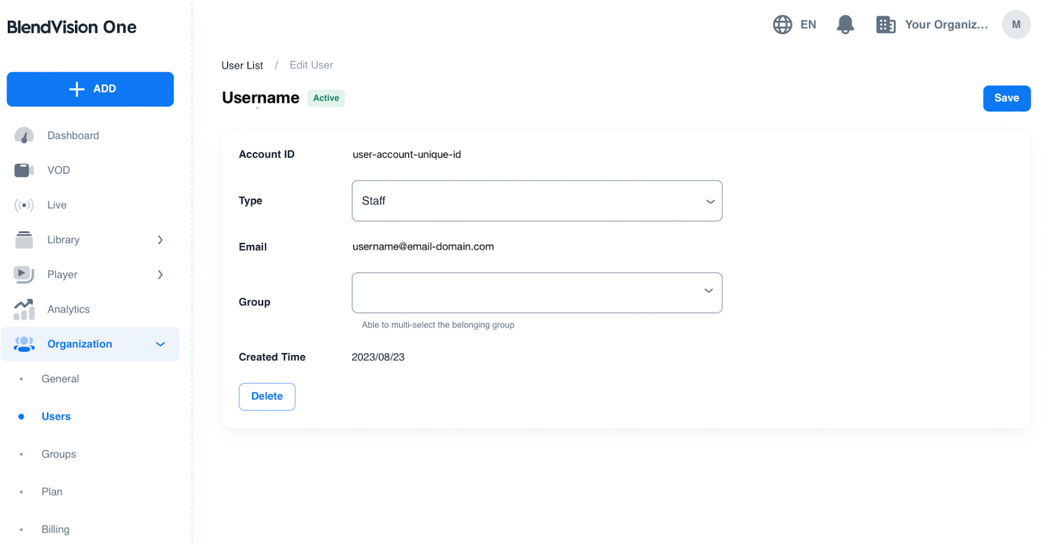Click the Delete user button
1045x543 pixels.
pyautogui.click(x=266, y=397)
